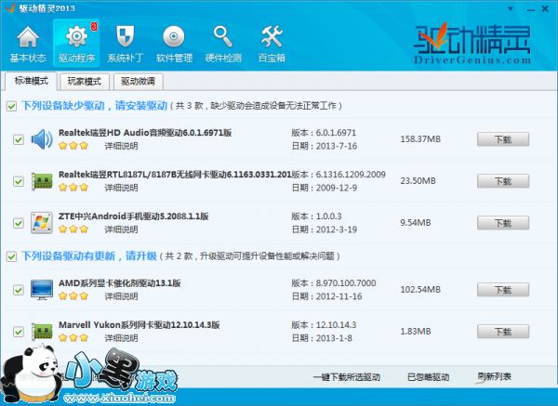The height and width of the screenshot is (406, 558).
Task: Click the star rating of RTL8187L driver
Action: pyautogui.click(x=73, y=188)
